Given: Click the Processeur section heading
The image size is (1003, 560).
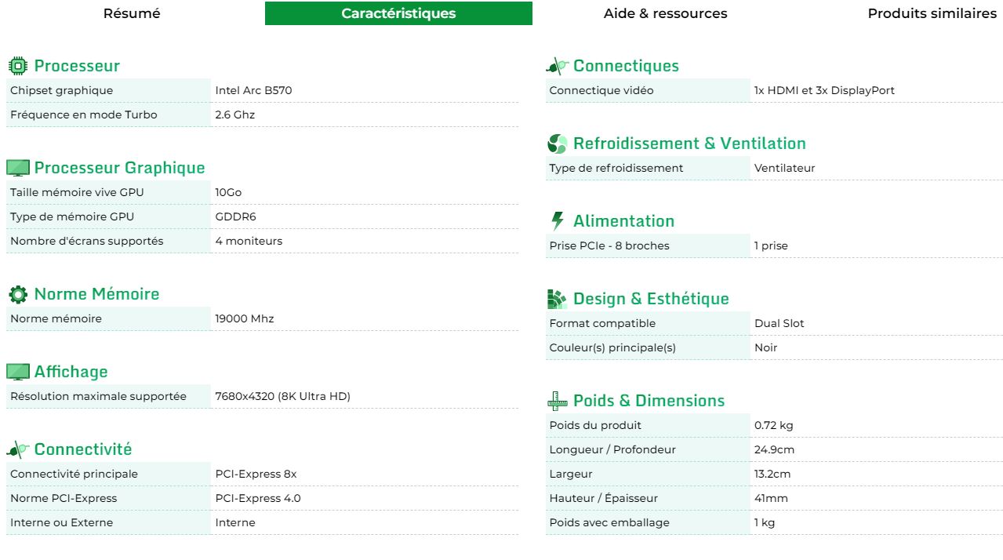Looking at the screenshot, I should [x=76, y=66].
